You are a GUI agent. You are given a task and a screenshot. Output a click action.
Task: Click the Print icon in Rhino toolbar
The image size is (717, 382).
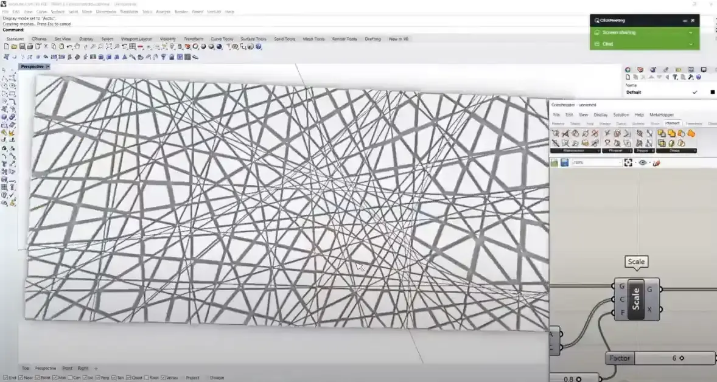pyautogui.click(x=30, y=47)
